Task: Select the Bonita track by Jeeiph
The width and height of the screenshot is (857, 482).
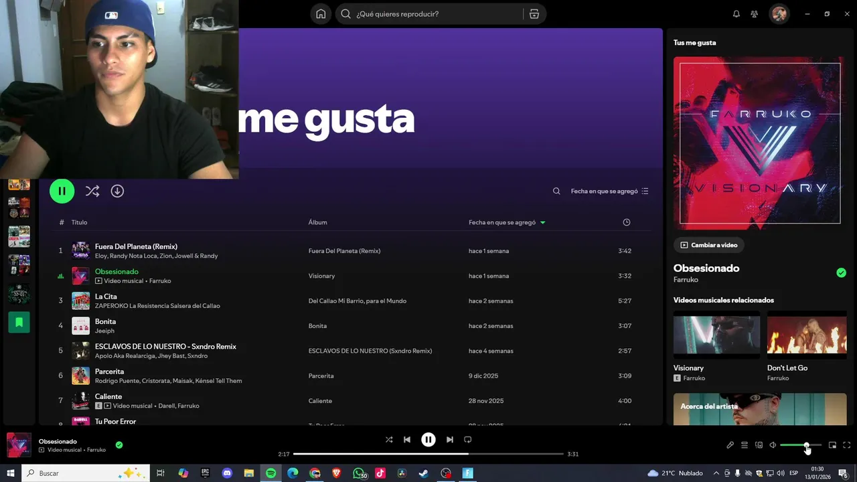Action: click(345, 325)
